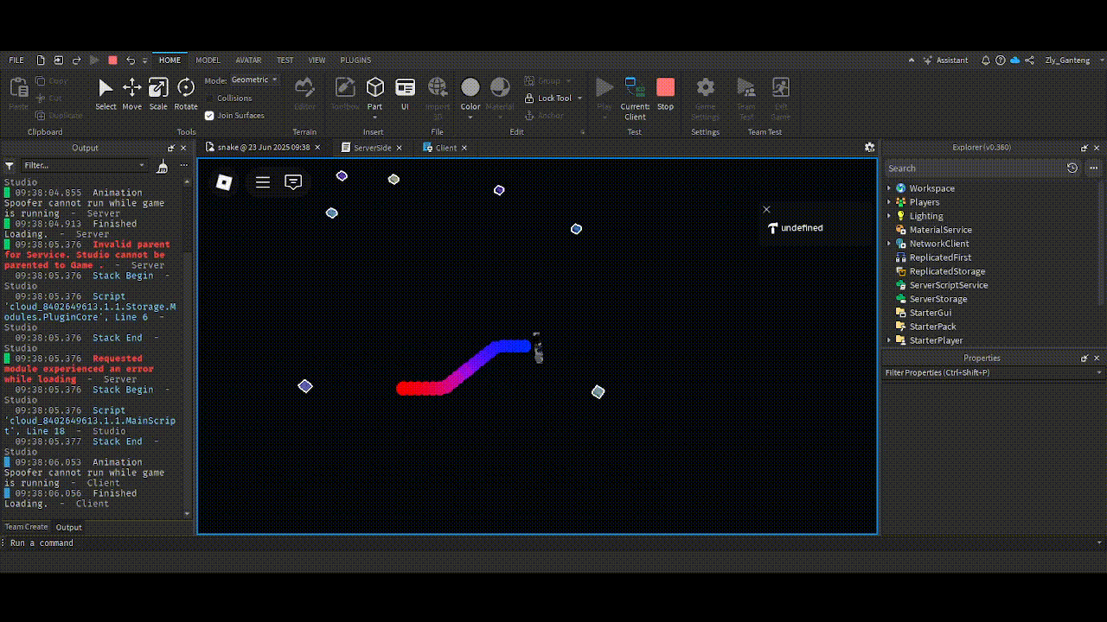Select ServerScriptService in Explorer

pyautogui.click(x=948, y=285)
